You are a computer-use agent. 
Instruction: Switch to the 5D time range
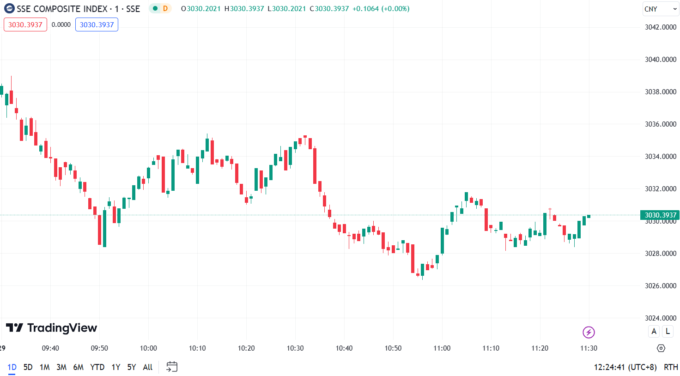[x=28, y=367]
